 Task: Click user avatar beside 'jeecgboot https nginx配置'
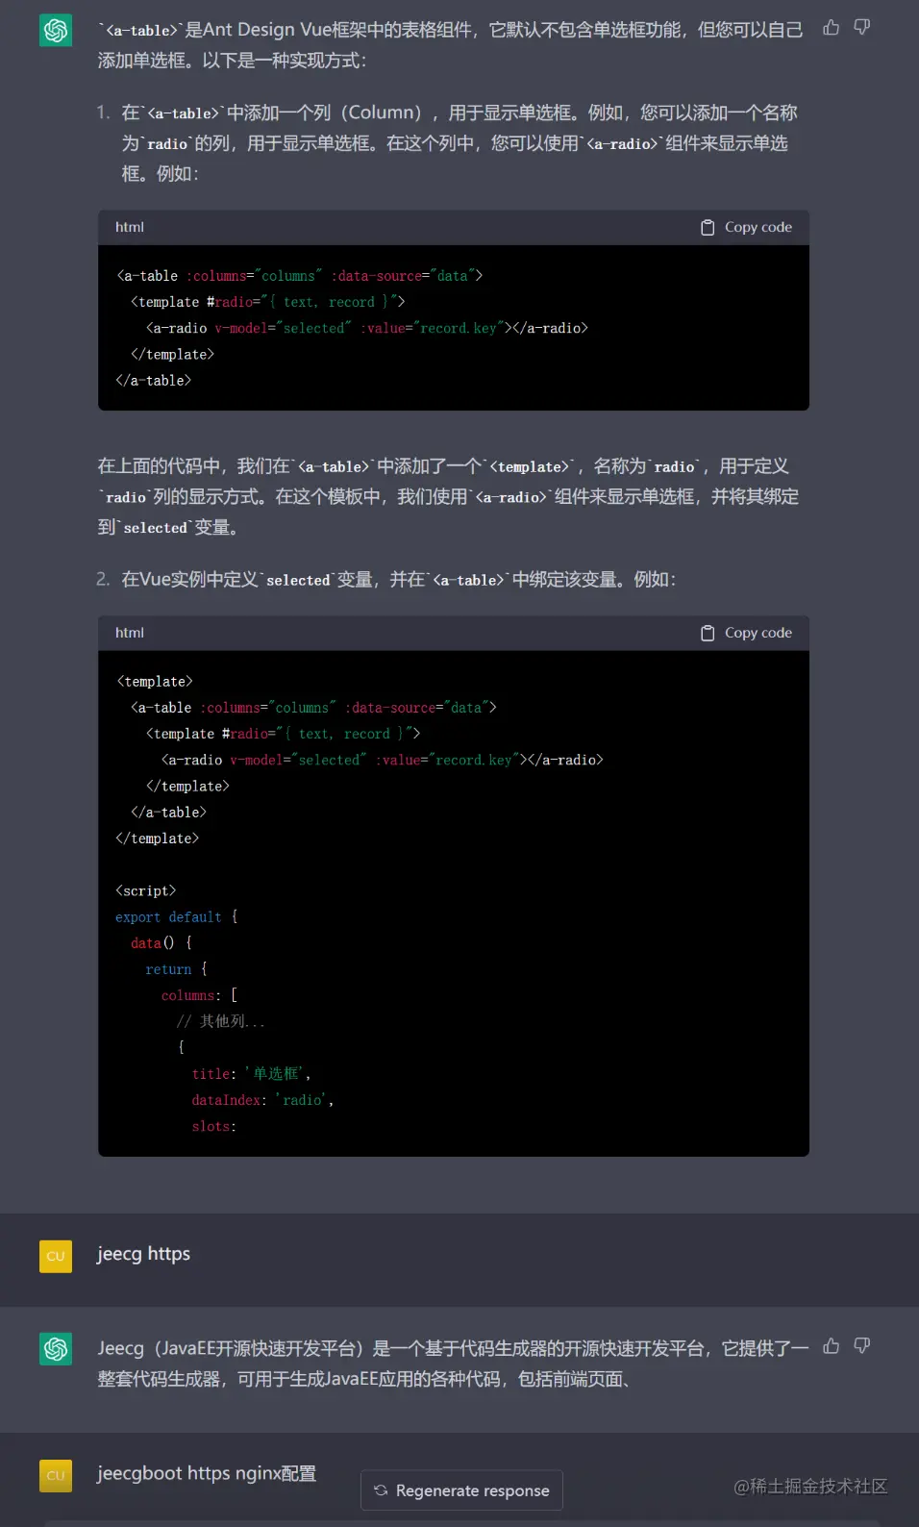pos(56,1476)
